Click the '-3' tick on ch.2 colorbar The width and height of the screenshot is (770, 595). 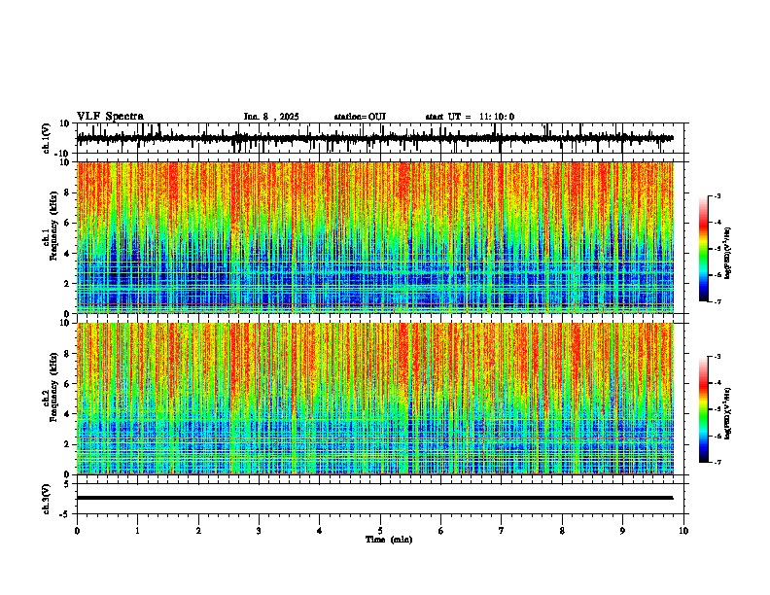(x=717, y=357)
